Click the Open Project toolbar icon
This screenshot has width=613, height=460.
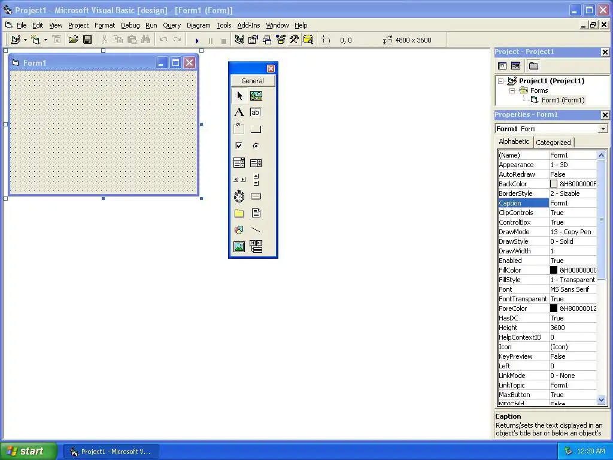pos(73,40)
